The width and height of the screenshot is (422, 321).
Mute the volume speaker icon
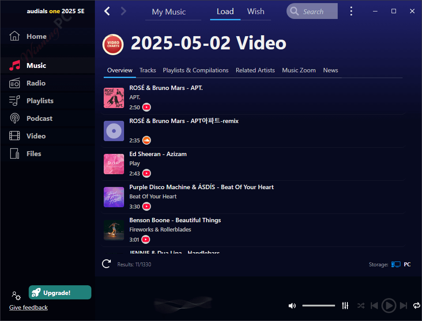pos(292,306)
